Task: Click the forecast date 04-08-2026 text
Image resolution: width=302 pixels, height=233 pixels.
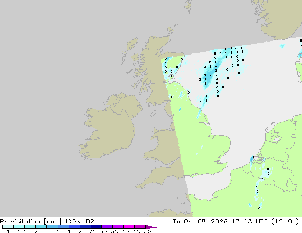Action: (205, 222)
